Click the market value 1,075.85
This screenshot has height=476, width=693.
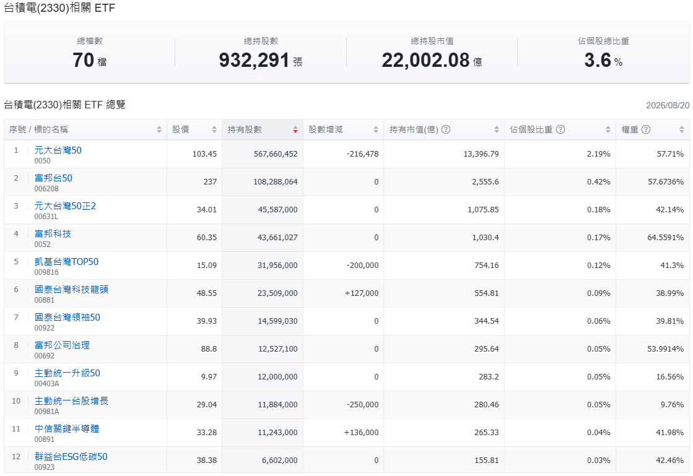click(x=483, y=209)
